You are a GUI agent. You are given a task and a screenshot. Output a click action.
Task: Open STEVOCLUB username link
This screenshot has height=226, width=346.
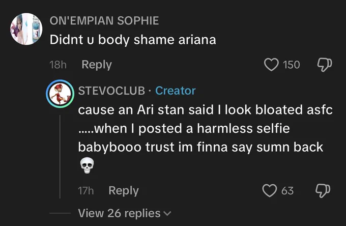point(111,91)
